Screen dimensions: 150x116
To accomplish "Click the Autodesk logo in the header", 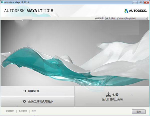I will click(x=135, y=11).
